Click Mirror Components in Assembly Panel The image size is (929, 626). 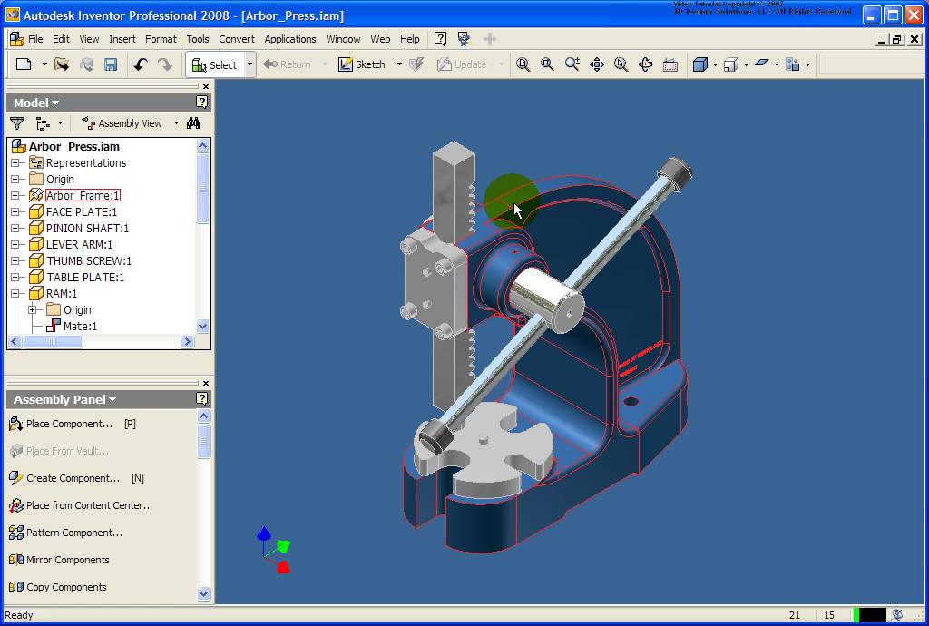pos(67,560)
